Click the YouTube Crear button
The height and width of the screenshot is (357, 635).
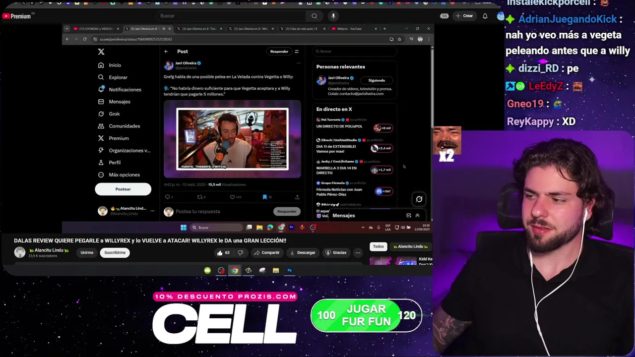(464, 16)
